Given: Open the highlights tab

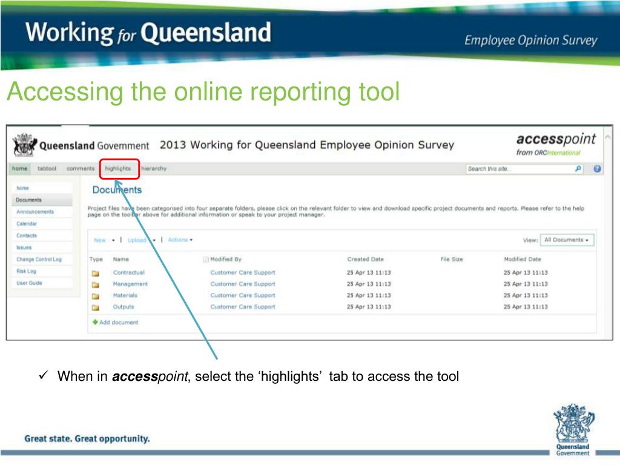Looking at the screenshot, I should click(118, 168).
